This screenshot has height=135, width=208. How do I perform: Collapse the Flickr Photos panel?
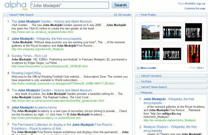coord(137,15)
